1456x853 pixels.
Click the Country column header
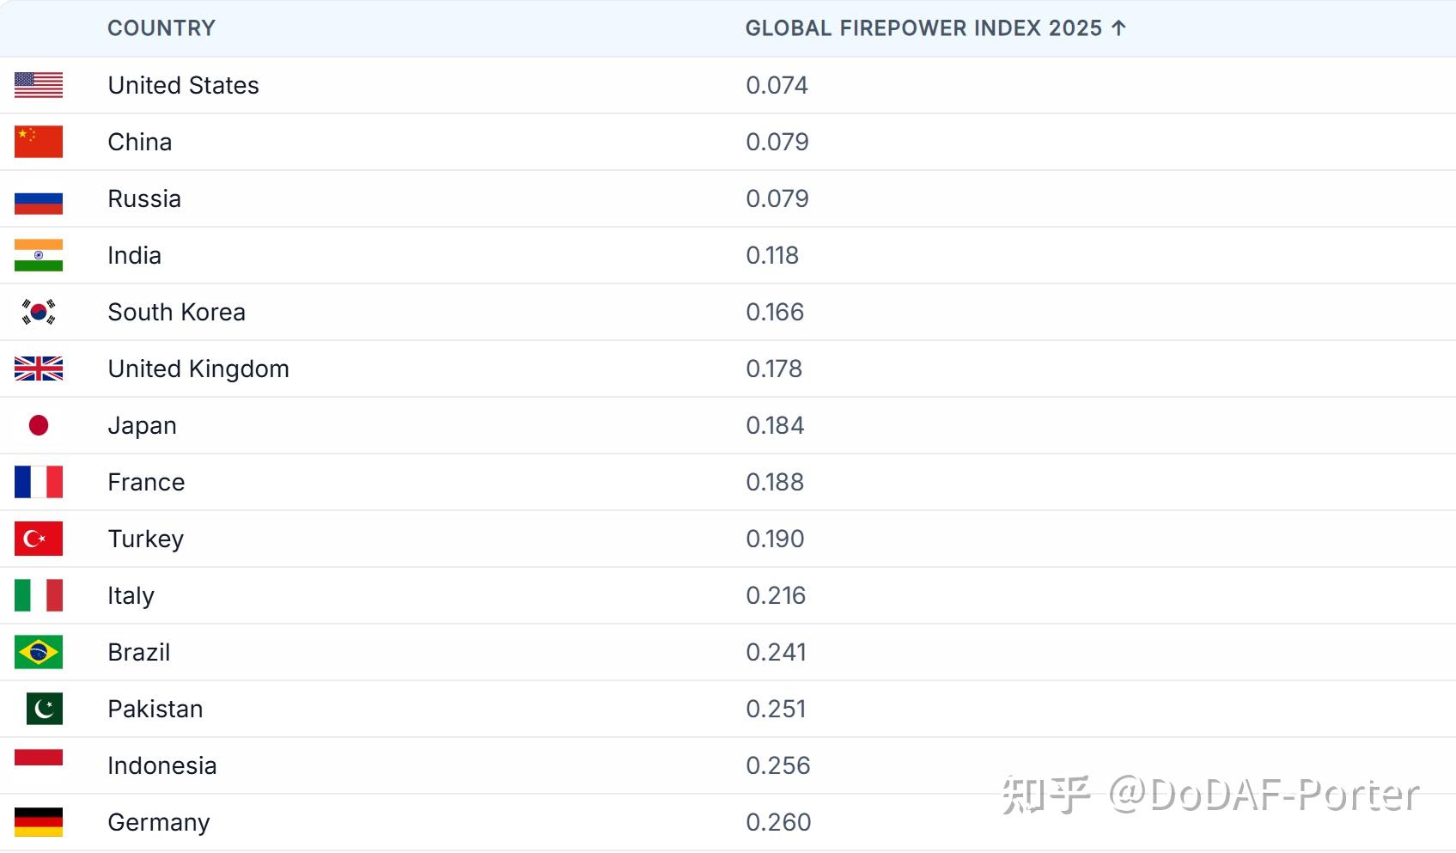tap(161, 28)
